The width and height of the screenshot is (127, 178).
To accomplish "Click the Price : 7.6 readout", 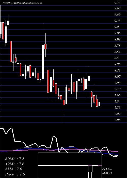I will click(x=15, y=174).
